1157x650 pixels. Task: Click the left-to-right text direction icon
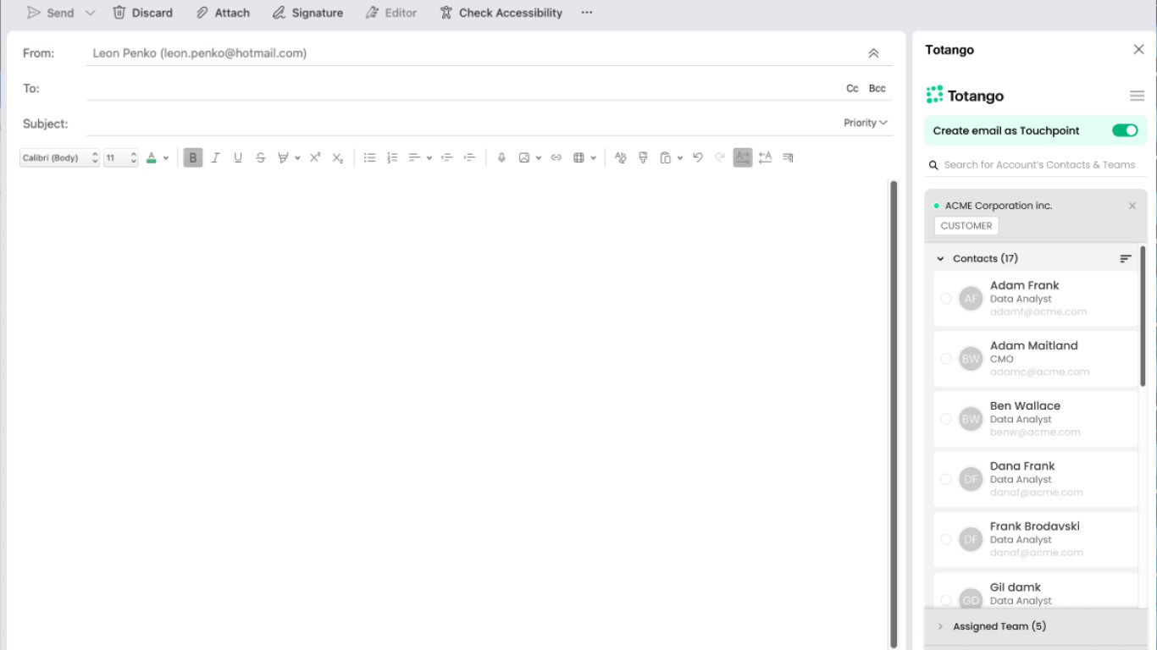[743, 157]
